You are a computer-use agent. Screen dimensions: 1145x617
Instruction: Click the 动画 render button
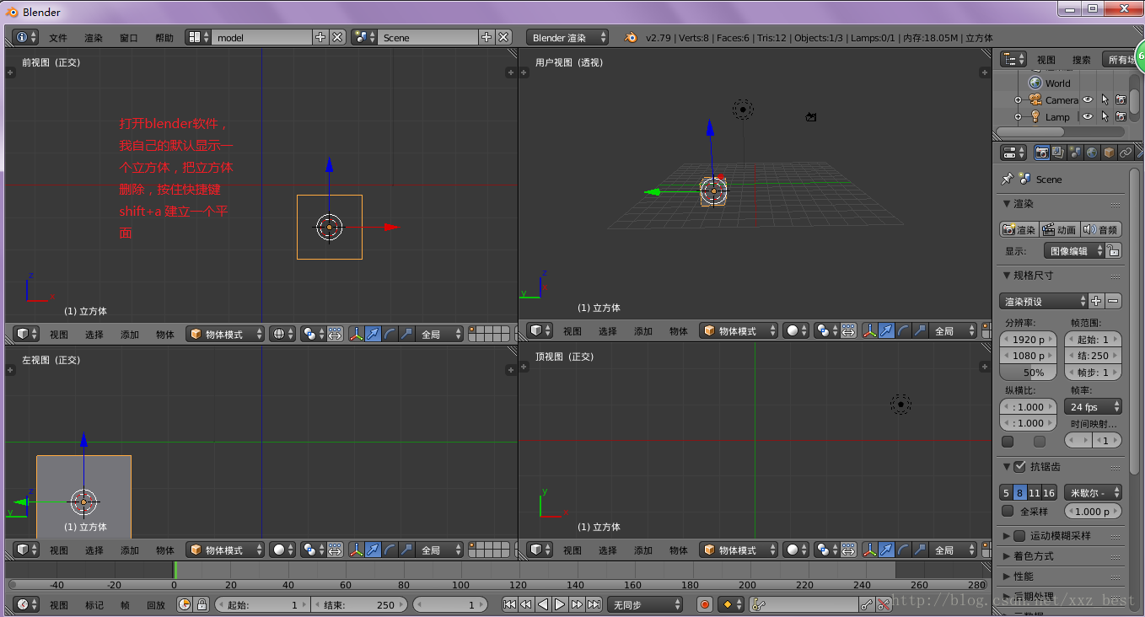(x=1058, y=230)
